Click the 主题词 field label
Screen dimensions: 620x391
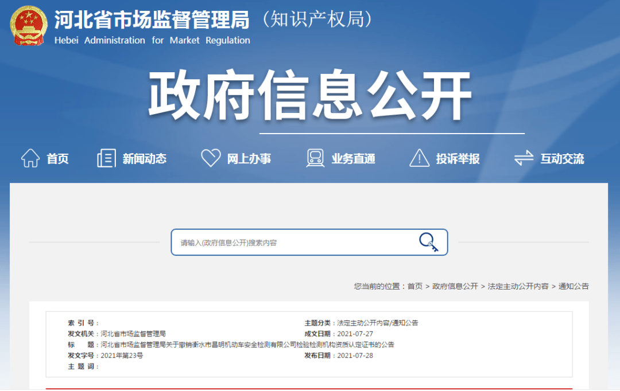[83, 366]
